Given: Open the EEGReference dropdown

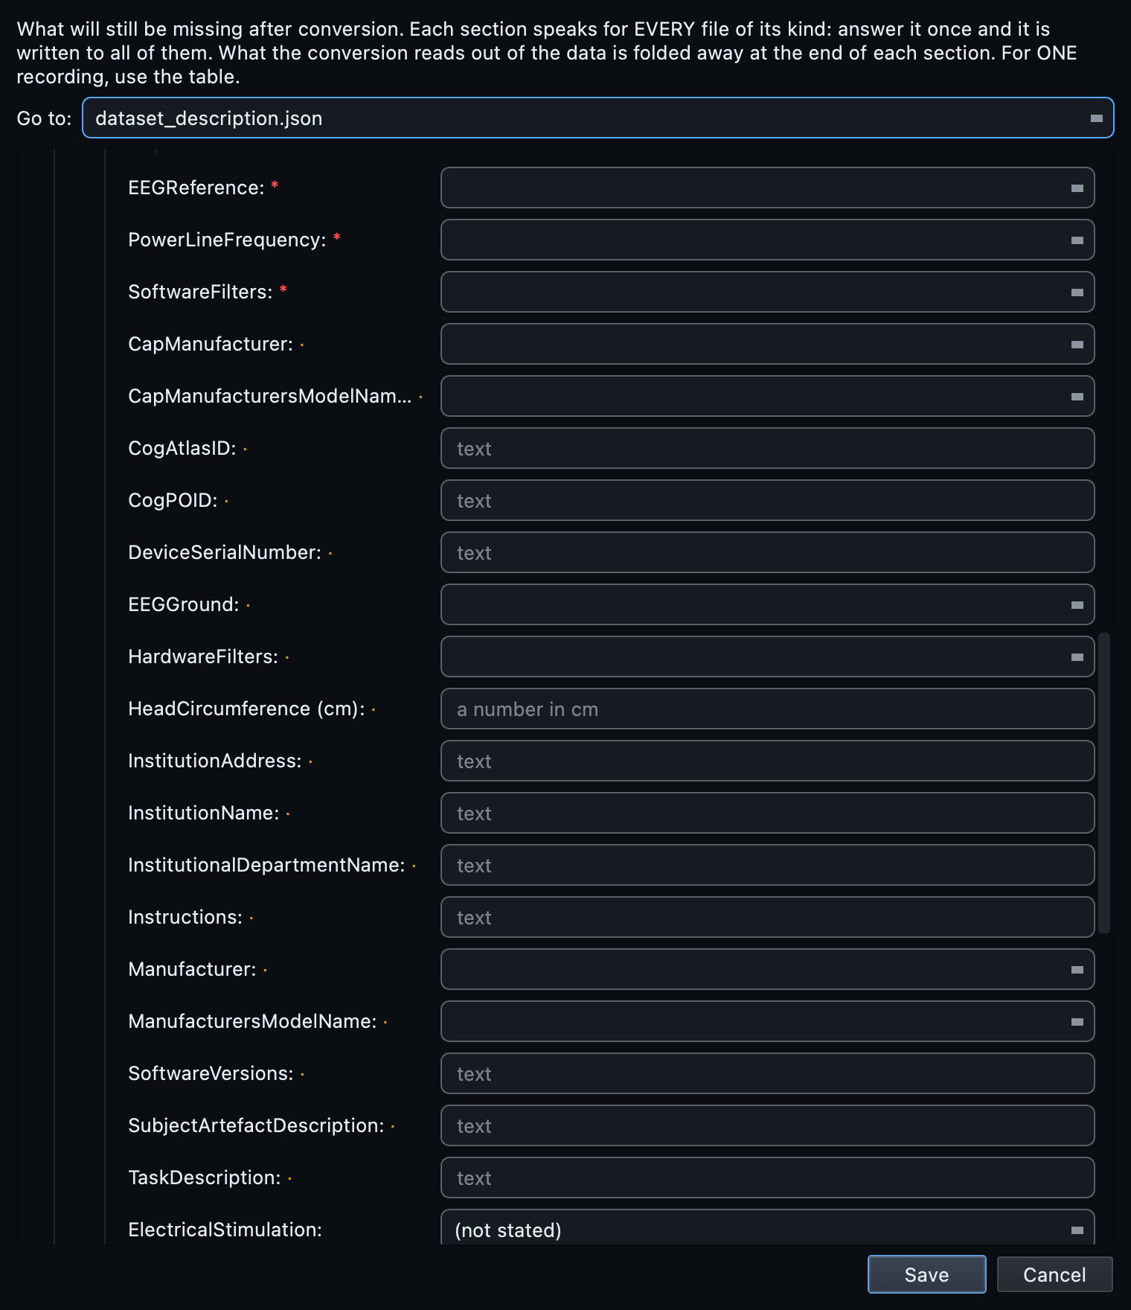Looking at the screenshot, I should click(x=767, y=188).
